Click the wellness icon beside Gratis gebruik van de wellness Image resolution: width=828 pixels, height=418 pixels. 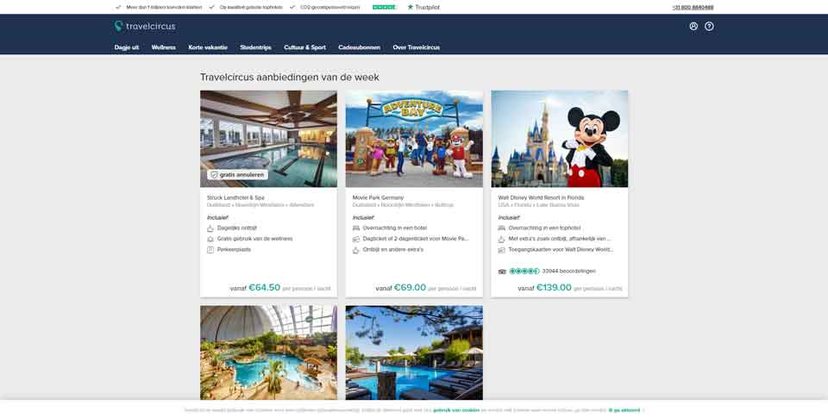pyautogui.click(x=210, y=239)
